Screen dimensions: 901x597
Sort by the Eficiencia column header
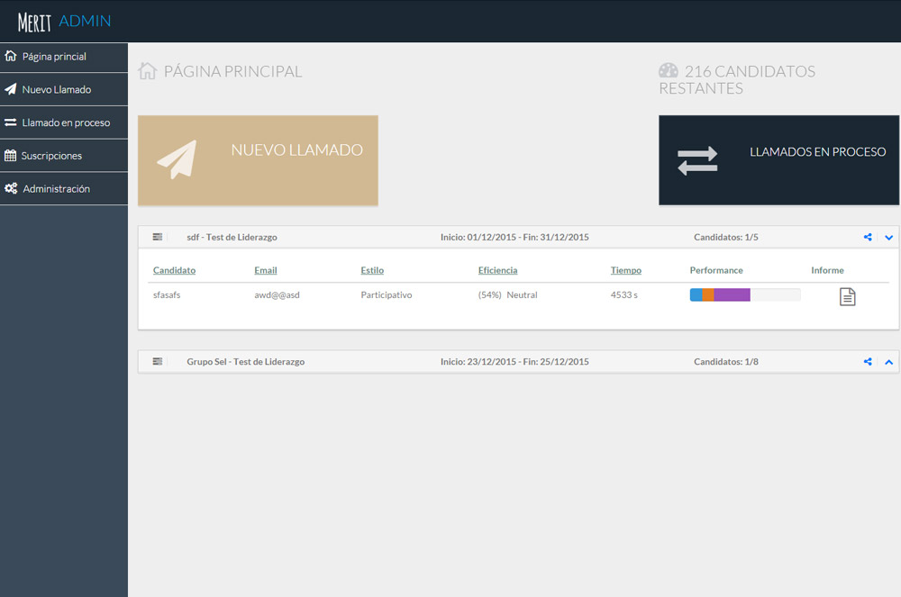click(x=497, y=270)
